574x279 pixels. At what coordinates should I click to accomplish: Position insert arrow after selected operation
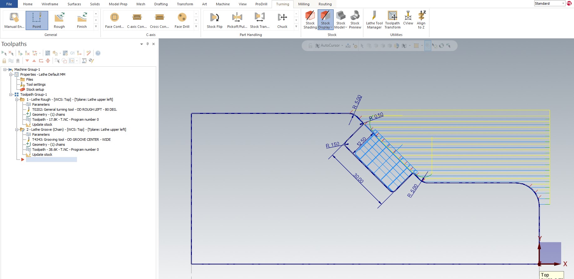41,61
